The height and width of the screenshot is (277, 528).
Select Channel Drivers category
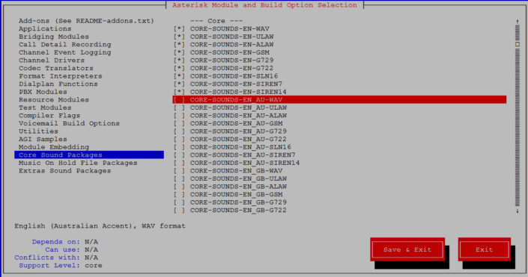click(x=52, y=60)
